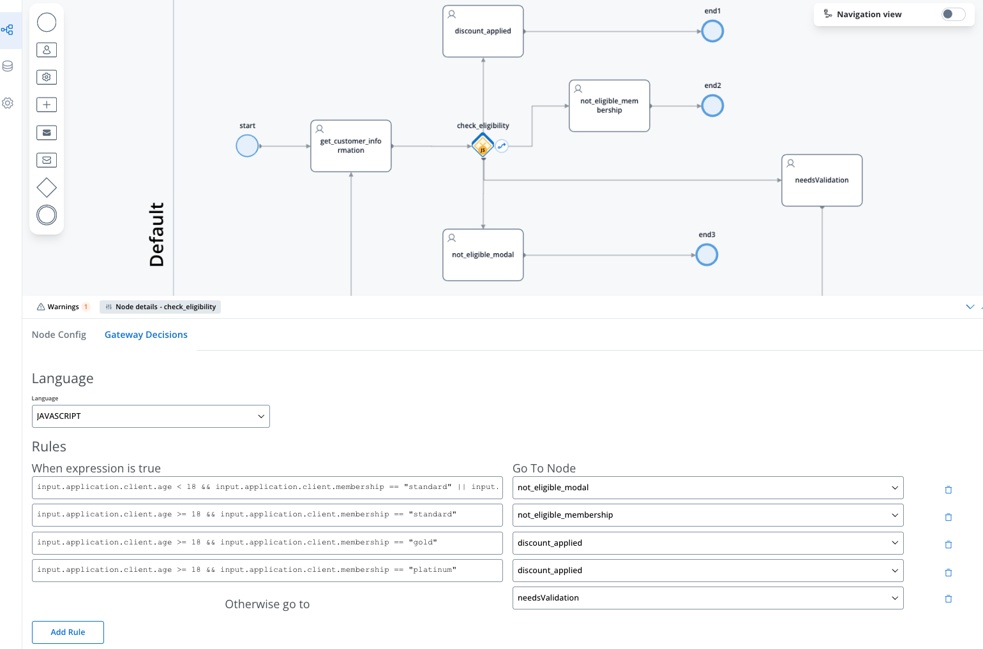Screen dimensions: 983x649
Task: Edit the "gold" membership rule expression field
Action: pyautogui.click(x=267, y=543)
